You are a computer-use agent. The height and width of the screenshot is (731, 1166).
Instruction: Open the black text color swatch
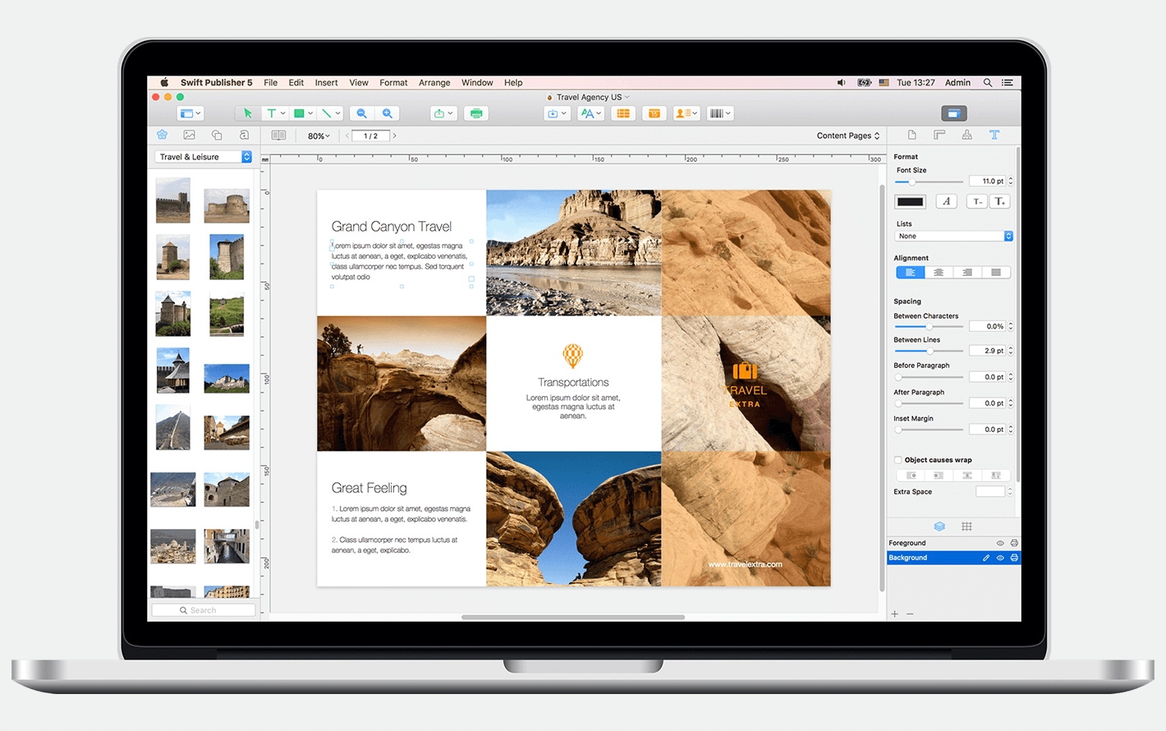click(x=910, y=201)
